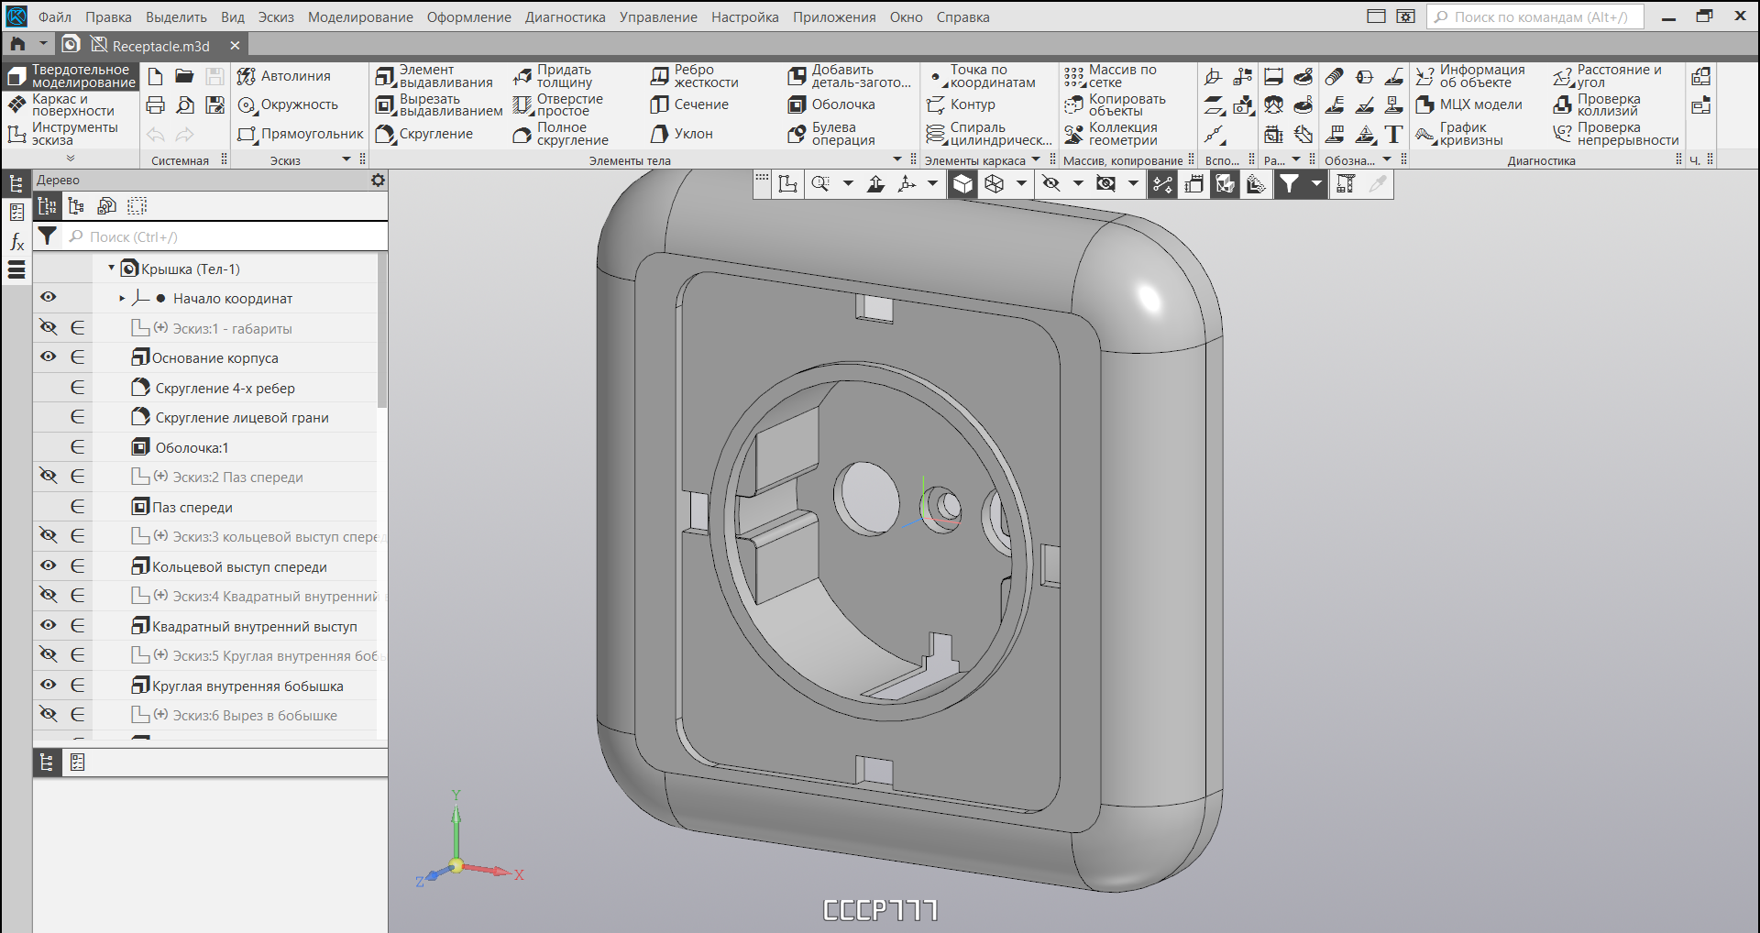The width and height of the screenshot is (1760, 933).
Task: Click the command search field (Alt+/)
Action: pyautogui.click(x=1535, y=17)
